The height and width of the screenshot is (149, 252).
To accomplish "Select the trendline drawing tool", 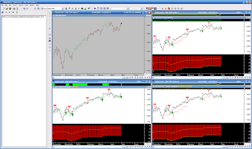I will pos(50,20).
